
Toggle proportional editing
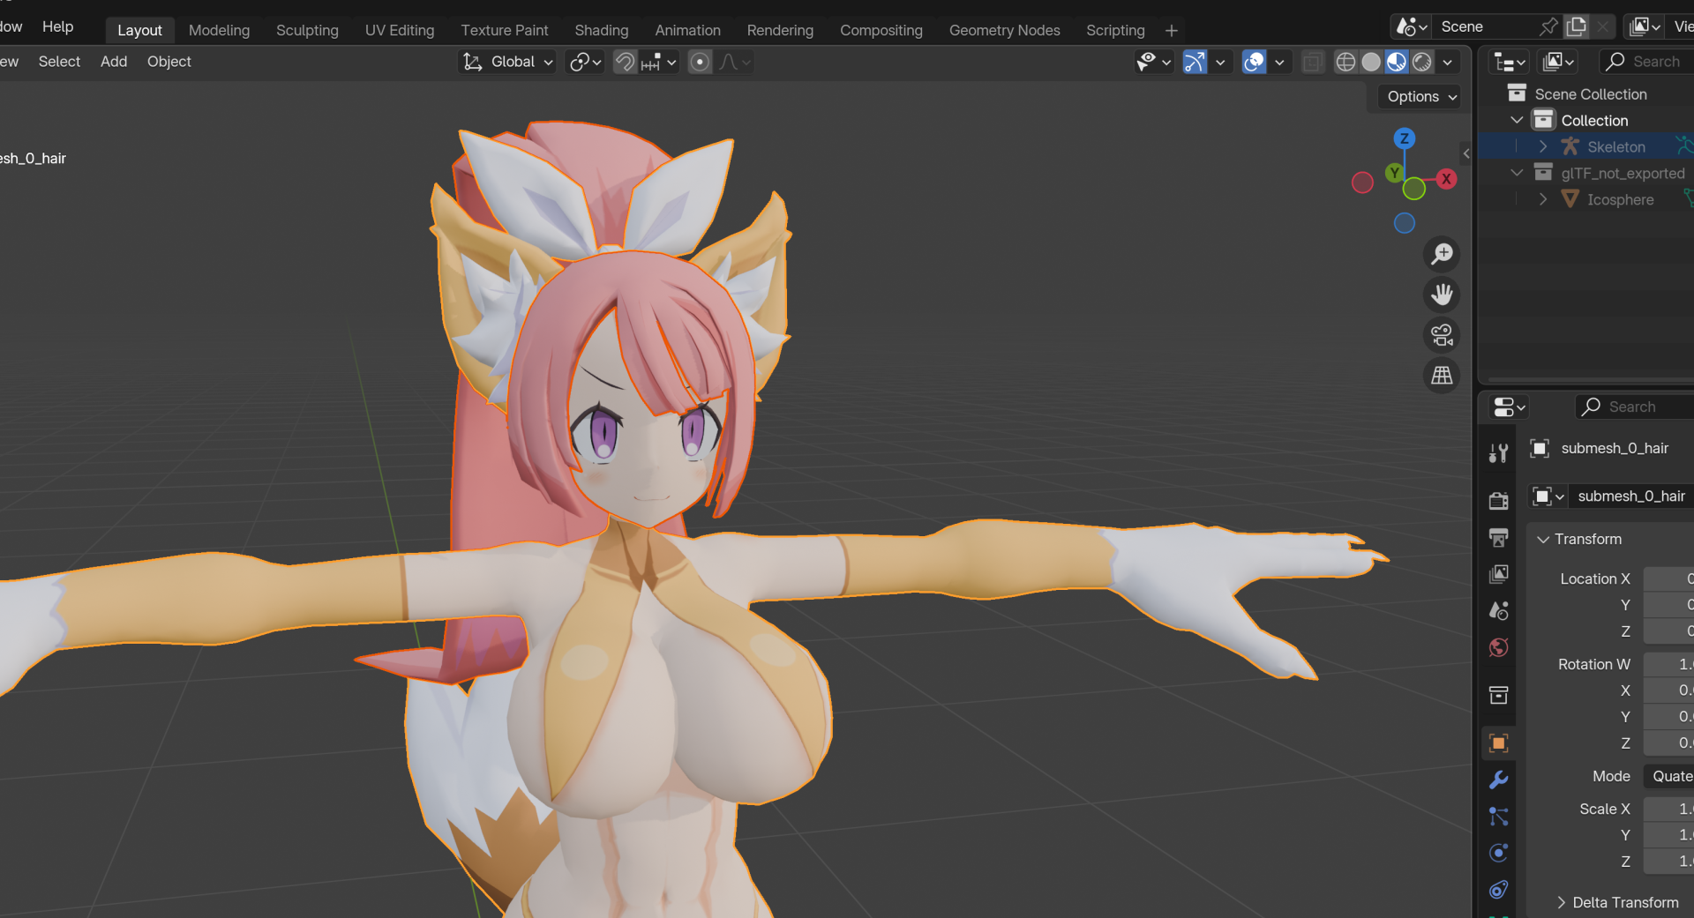(x=700, y=62)
